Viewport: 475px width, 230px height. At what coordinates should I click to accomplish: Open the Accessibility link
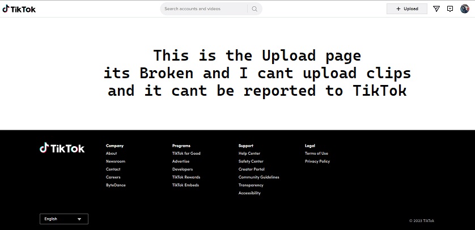tap(249, 193)
